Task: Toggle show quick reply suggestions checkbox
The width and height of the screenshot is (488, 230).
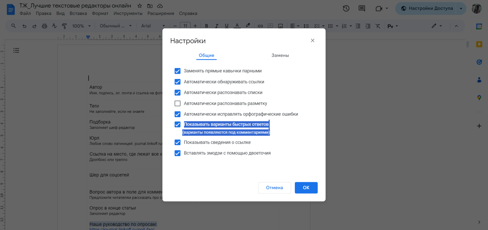Action: point(177,124)
